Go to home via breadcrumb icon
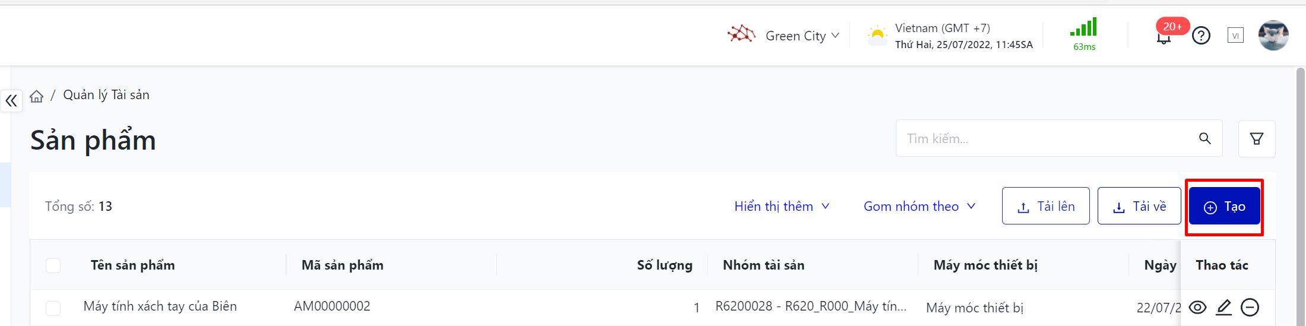Screen dimensions: 1306x326 tap(37, 96)
